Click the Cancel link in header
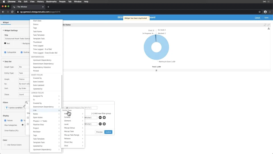The image size is (273, 154). point(257,18)
